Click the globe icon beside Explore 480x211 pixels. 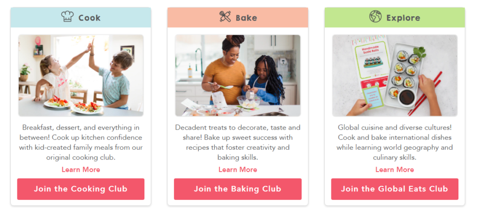(x=375, y=17)
